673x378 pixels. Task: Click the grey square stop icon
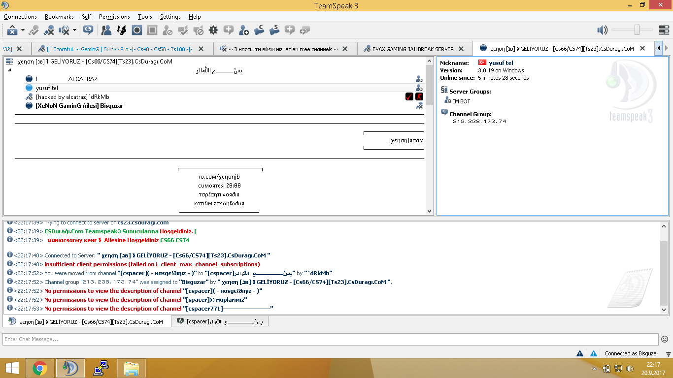click(152, 30)
